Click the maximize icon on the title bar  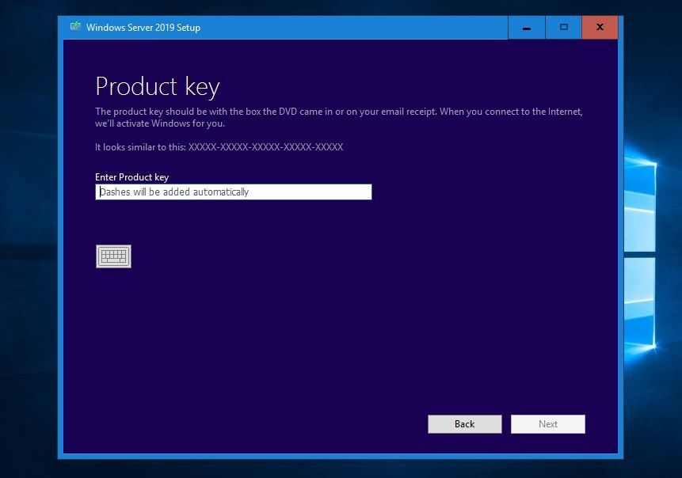tap(563, 27)
